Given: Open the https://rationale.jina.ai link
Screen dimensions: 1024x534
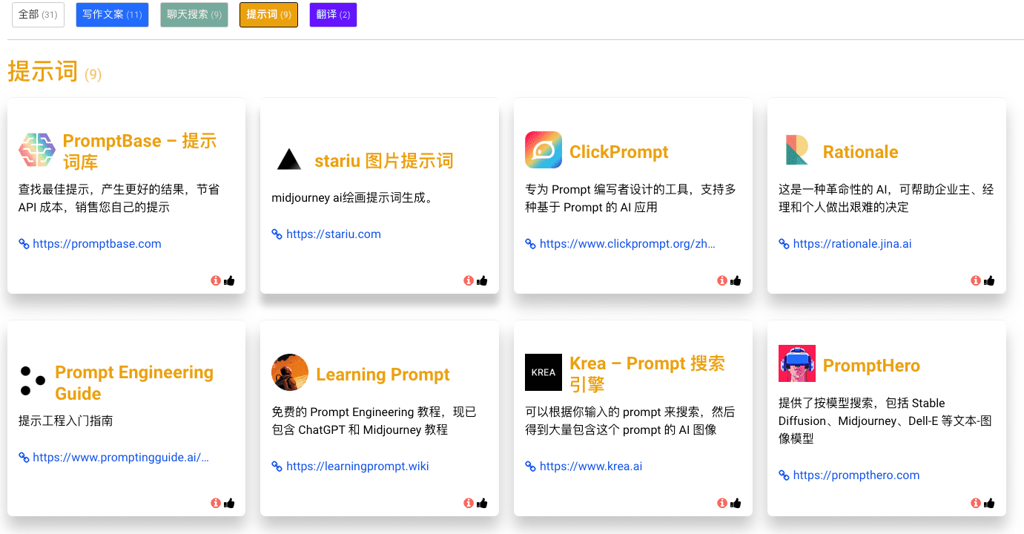Looking at the screenshot, I should (853, 243).
